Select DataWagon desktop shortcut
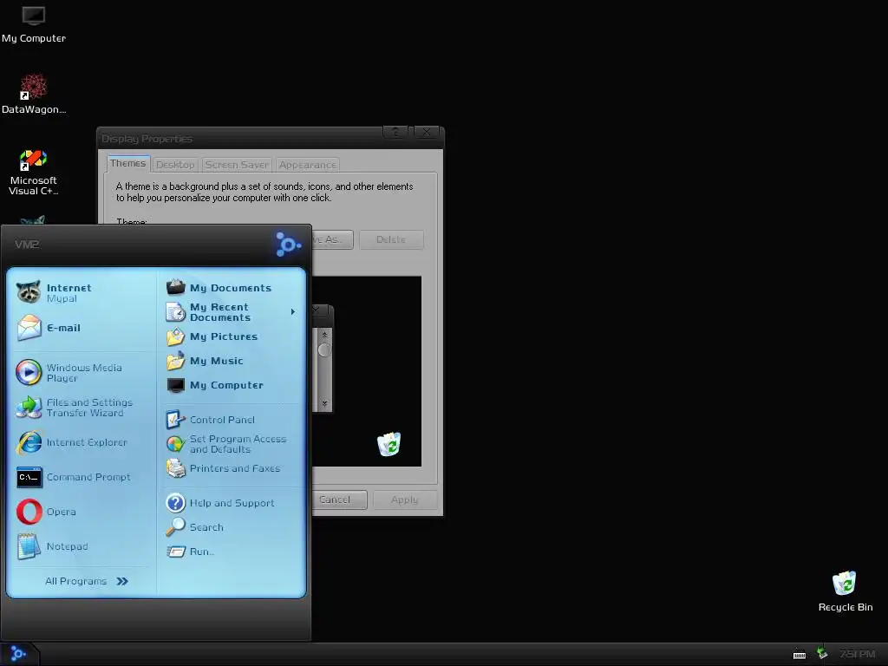 point(34,94)
